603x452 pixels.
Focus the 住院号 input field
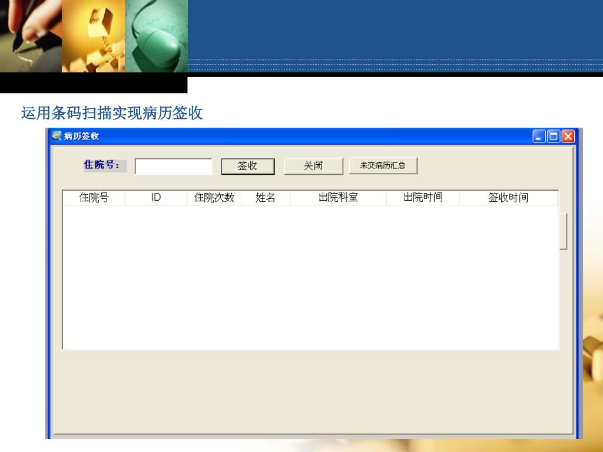pos(174,166)
